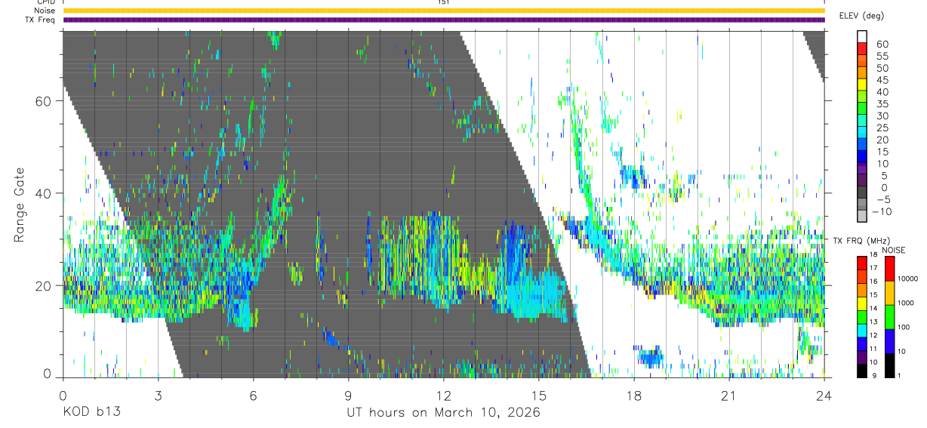Click the yellow Noise strip above the plot

pos(443,11)
